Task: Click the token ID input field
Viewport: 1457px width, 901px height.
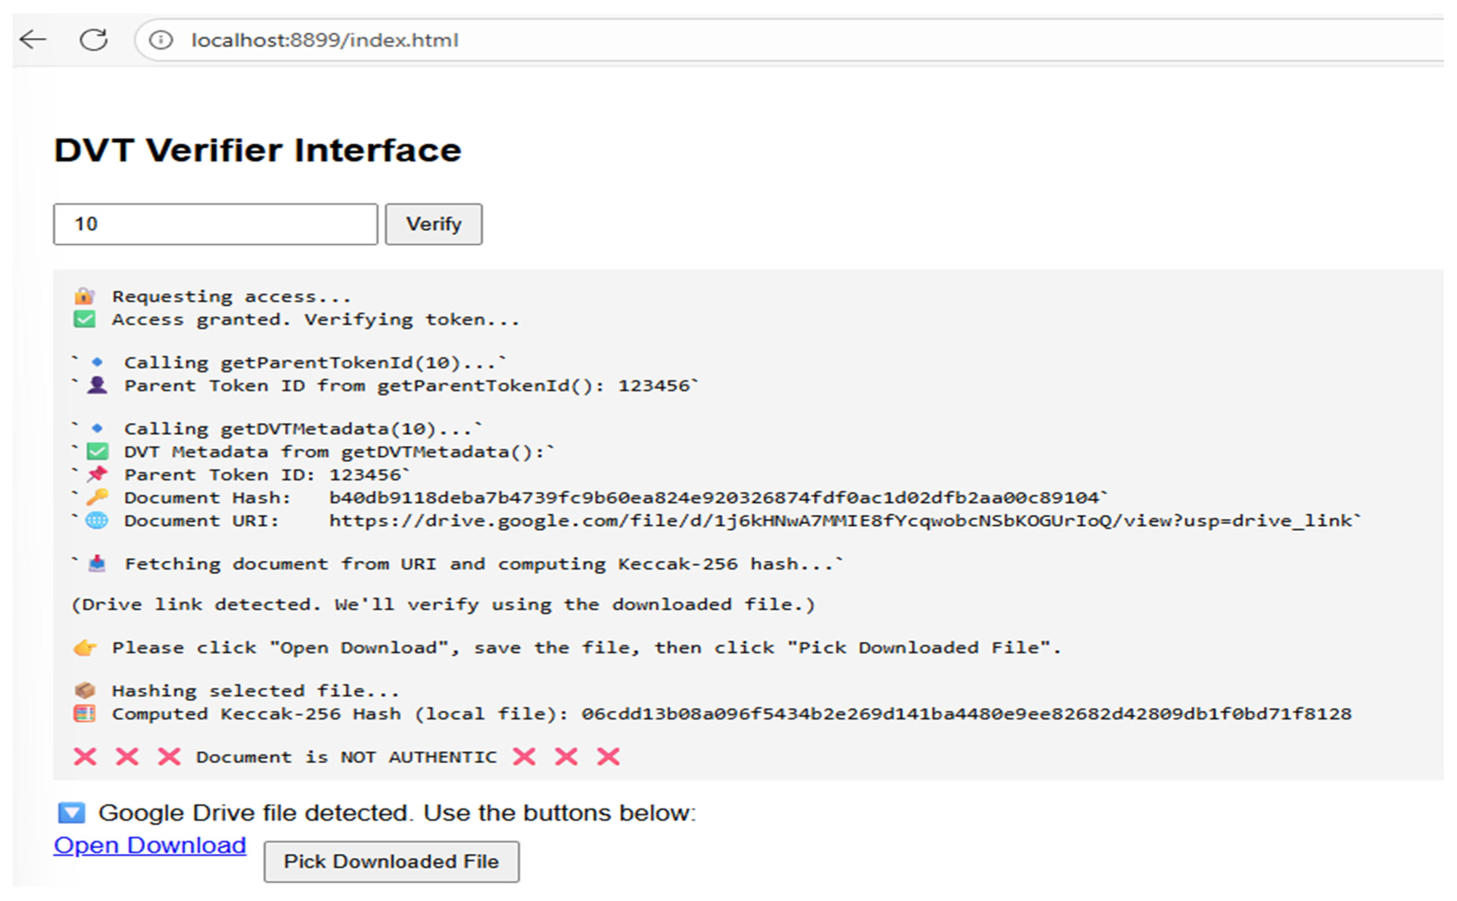Action: pyautogui.click(x=215, y=224)
